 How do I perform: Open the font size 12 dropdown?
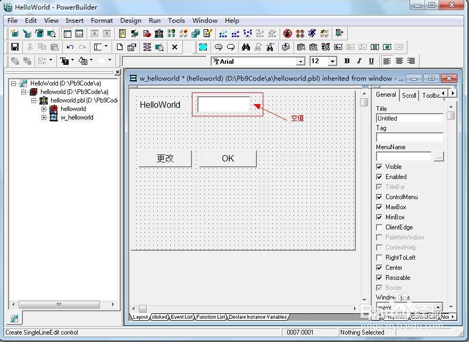(332, 62)
